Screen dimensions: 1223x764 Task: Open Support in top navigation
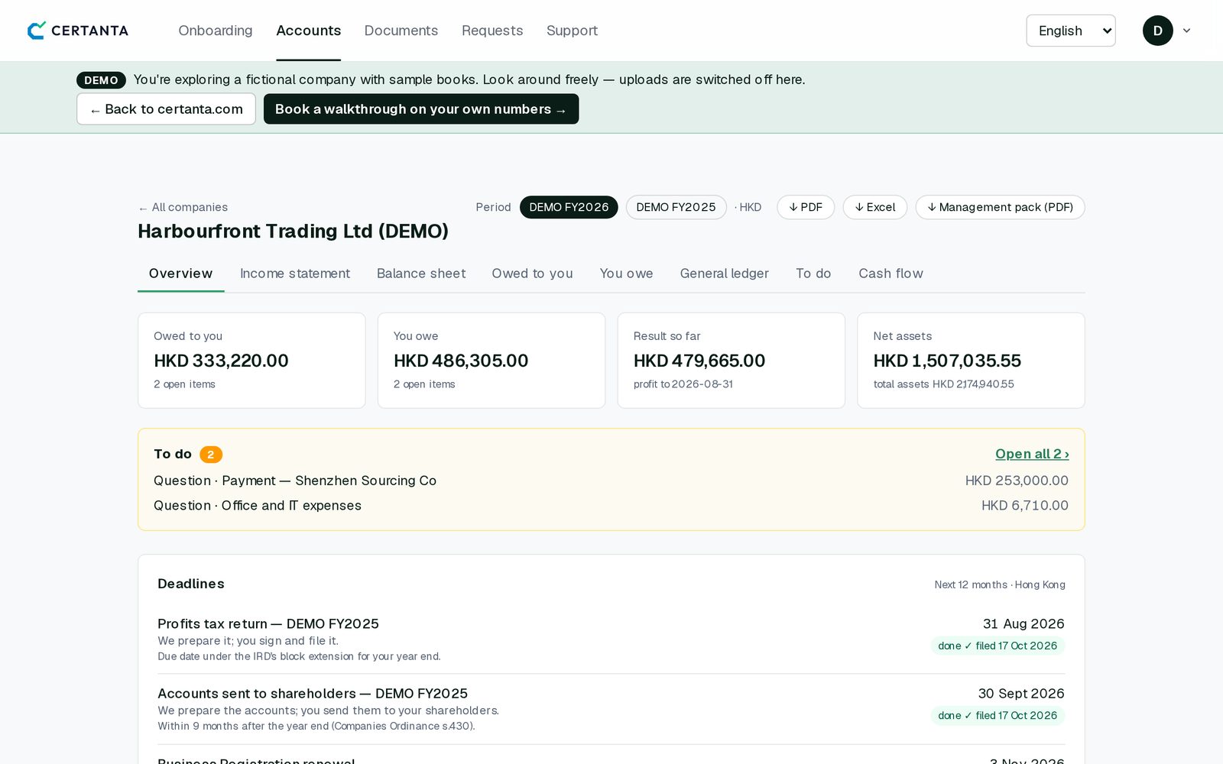tap(572, 31)
